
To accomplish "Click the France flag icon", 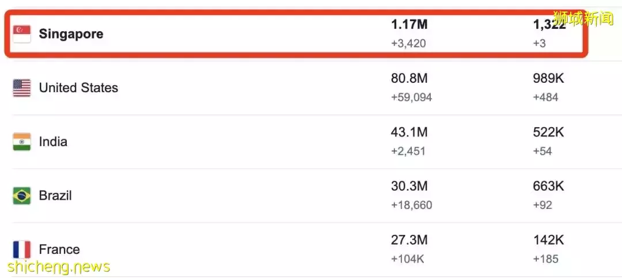I will click(x=22, y=249).
